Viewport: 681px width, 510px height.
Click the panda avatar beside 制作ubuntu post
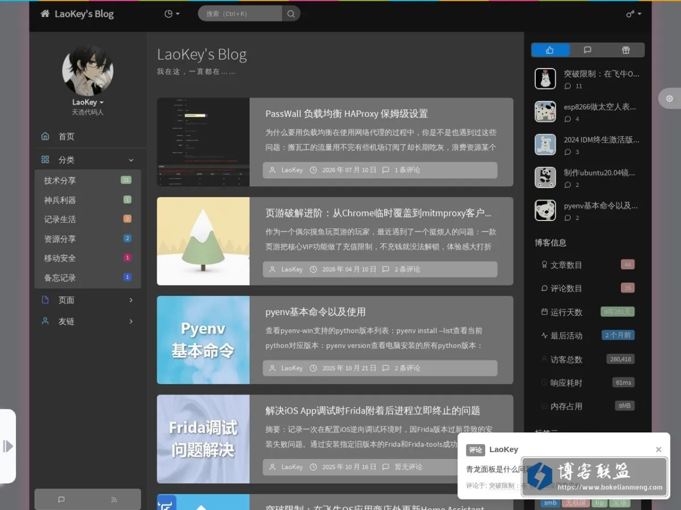pos(545,177)
